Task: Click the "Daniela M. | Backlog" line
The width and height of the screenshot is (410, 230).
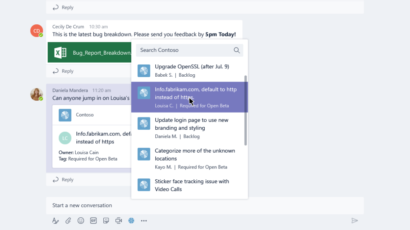Action: [177, 137]
